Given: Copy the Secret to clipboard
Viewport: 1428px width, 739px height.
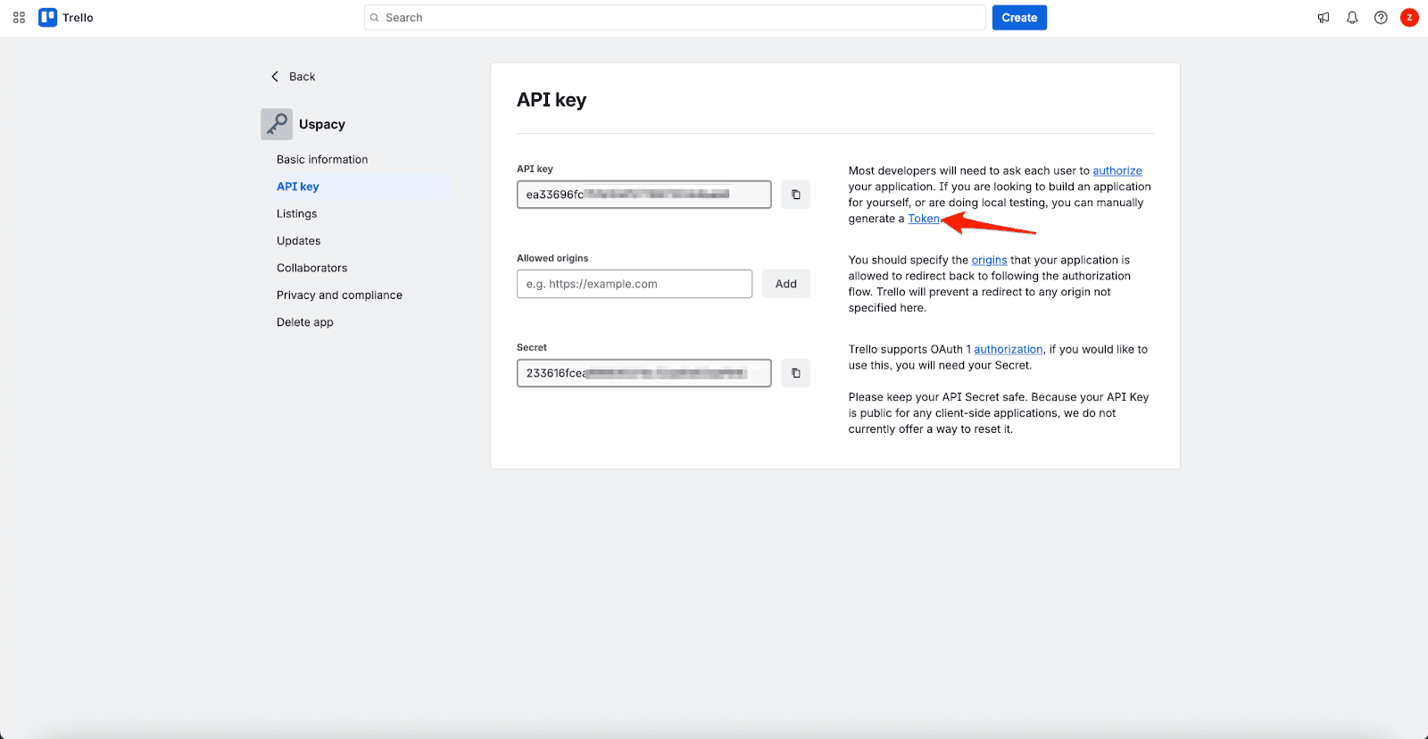Looking at the screenshot, I should click(x=795, y=373).
